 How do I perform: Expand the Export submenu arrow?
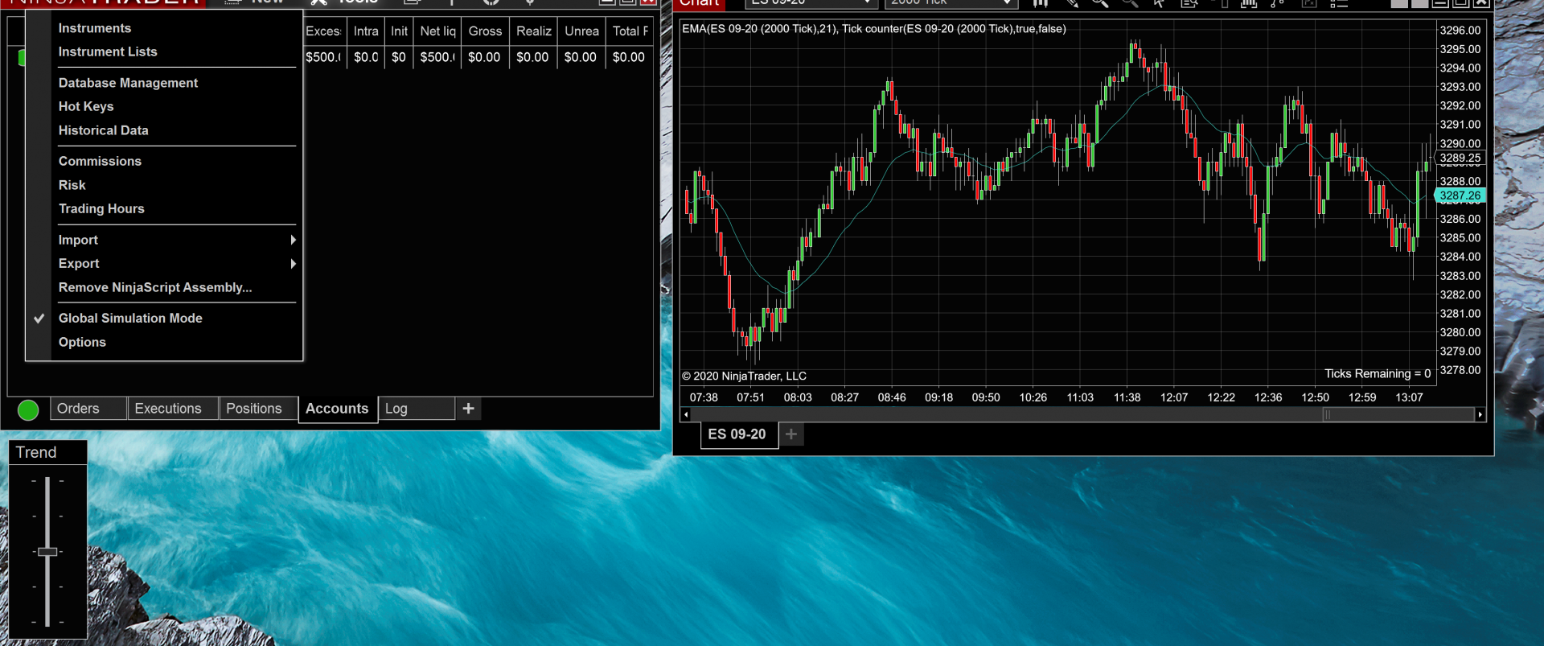[293, 264]
